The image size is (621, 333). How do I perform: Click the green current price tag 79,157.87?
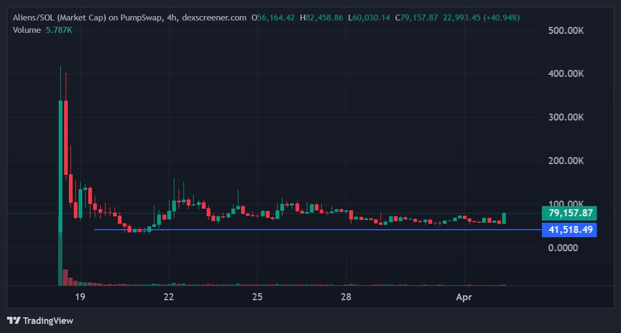pyautogui.click(x=569, y=213)
